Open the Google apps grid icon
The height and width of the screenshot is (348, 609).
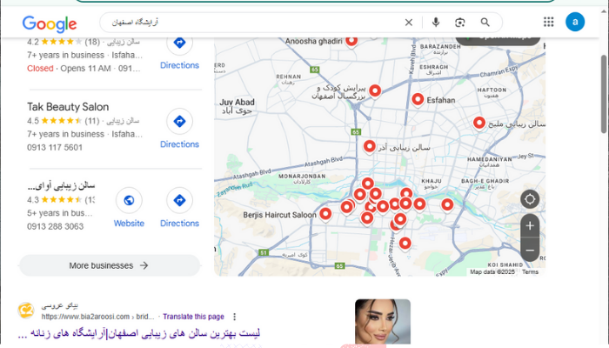(x=548, y=22)
